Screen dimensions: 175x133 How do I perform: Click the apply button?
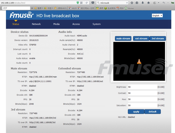click(136, 112)
